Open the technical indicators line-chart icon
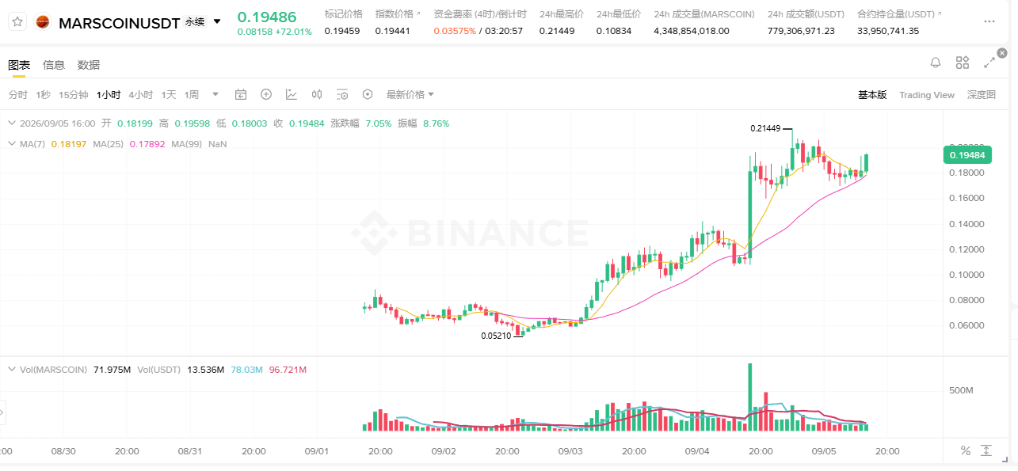1018x471 pixels. click(x=292, y=94)
